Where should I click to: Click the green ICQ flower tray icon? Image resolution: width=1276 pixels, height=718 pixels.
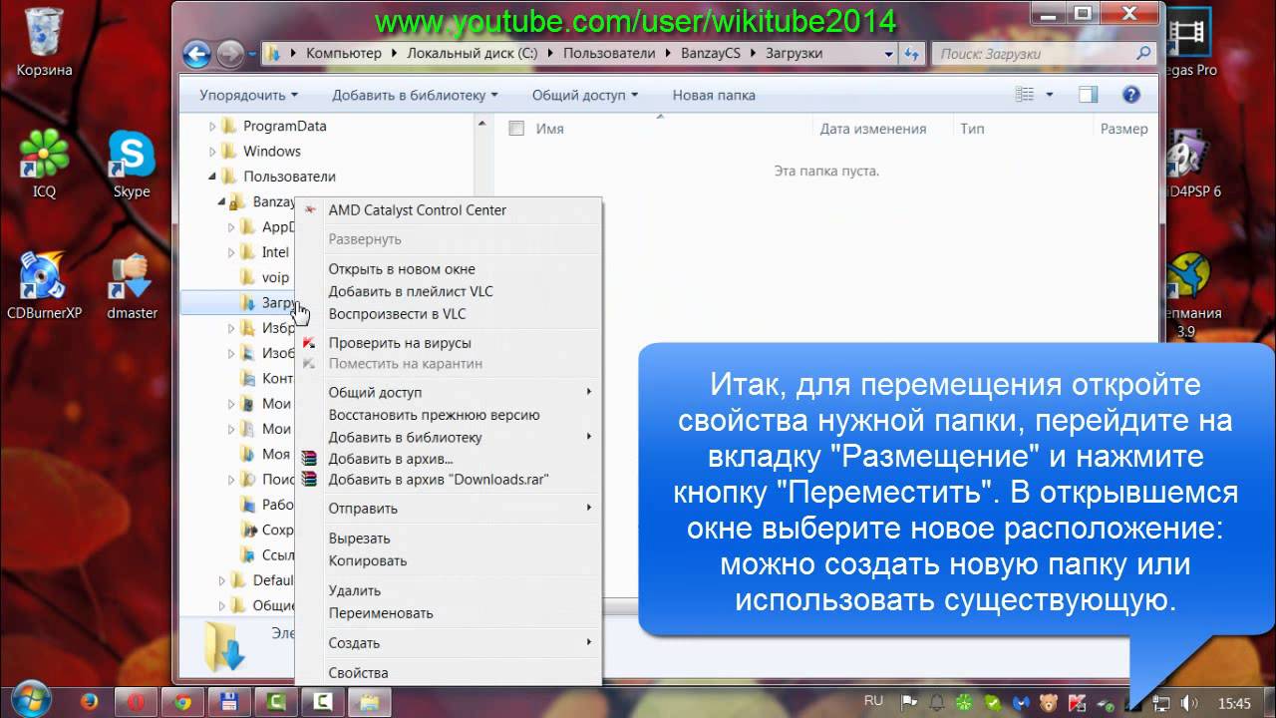[x=966, y=703]
